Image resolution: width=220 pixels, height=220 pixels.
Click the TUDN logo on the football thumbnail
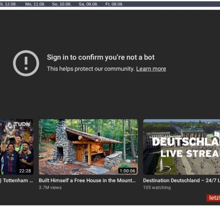(x=22, y=124)
